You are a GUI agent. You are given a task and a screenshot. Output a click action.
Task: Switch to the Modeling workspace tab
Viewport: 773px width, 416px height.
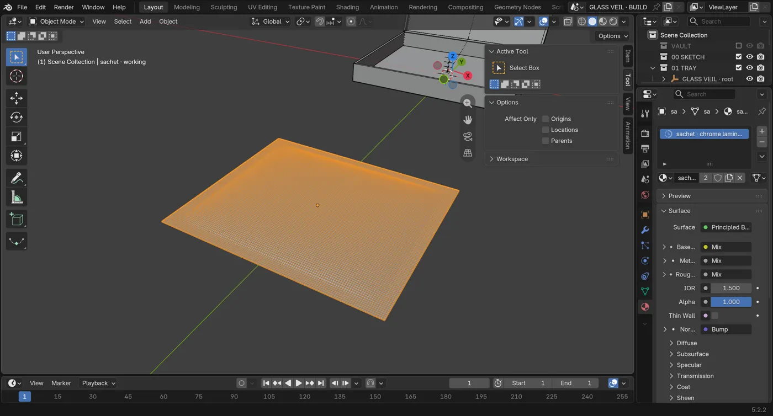click(x=187, y=7)
